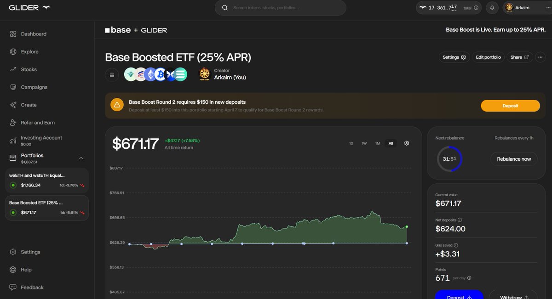
Task: Click the green endpoint on the chart
Action: [407, 227]
